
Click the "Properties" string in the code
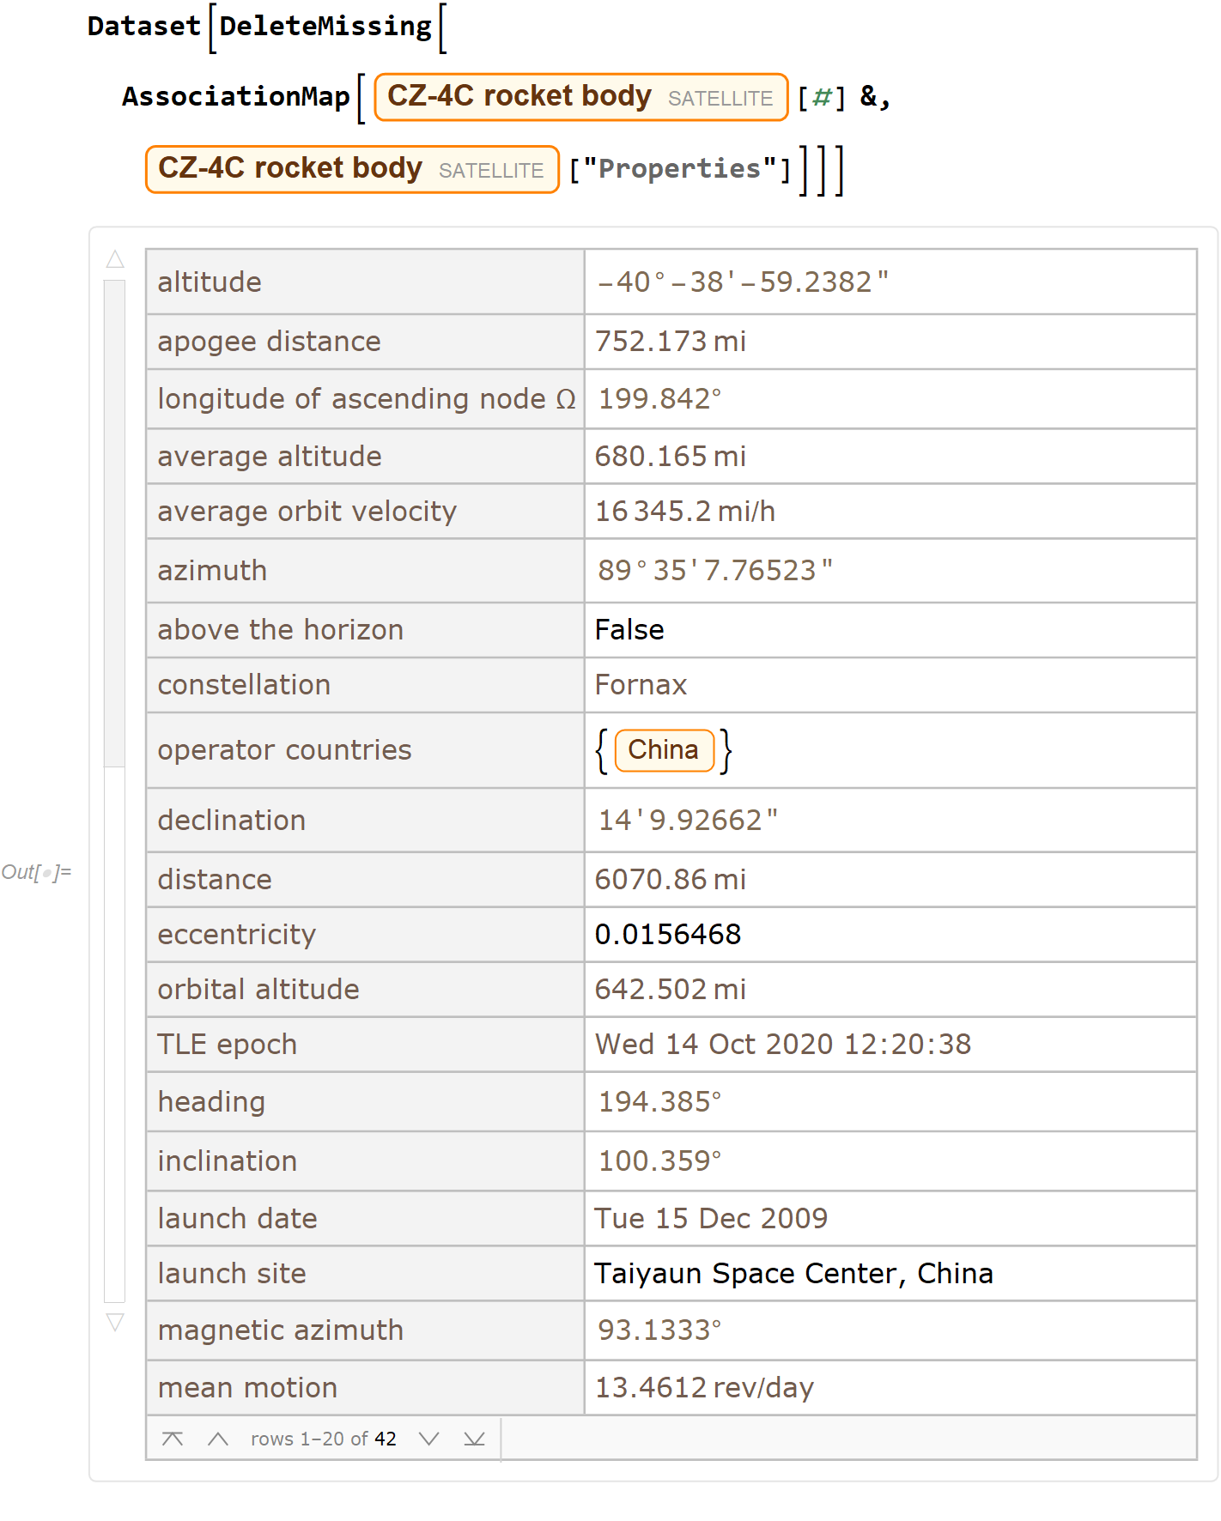coord(679,169)
